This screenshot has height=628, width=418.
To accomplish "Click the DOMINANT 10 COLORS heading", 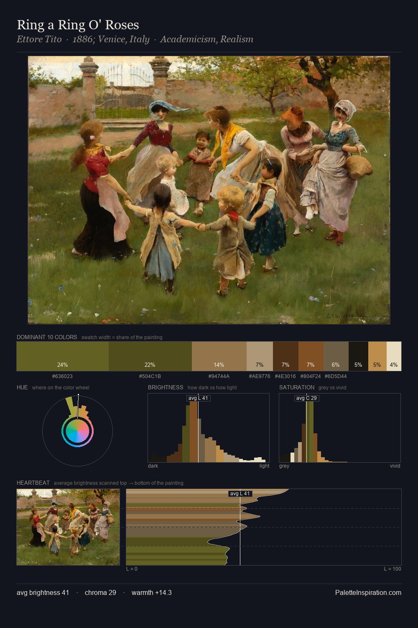I will click(47, 337).
